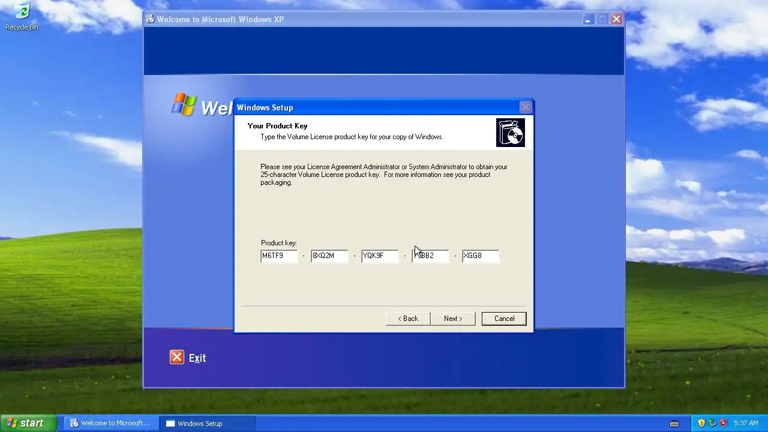
Task: Click the 5:37 AM clock
Action: 746,423
